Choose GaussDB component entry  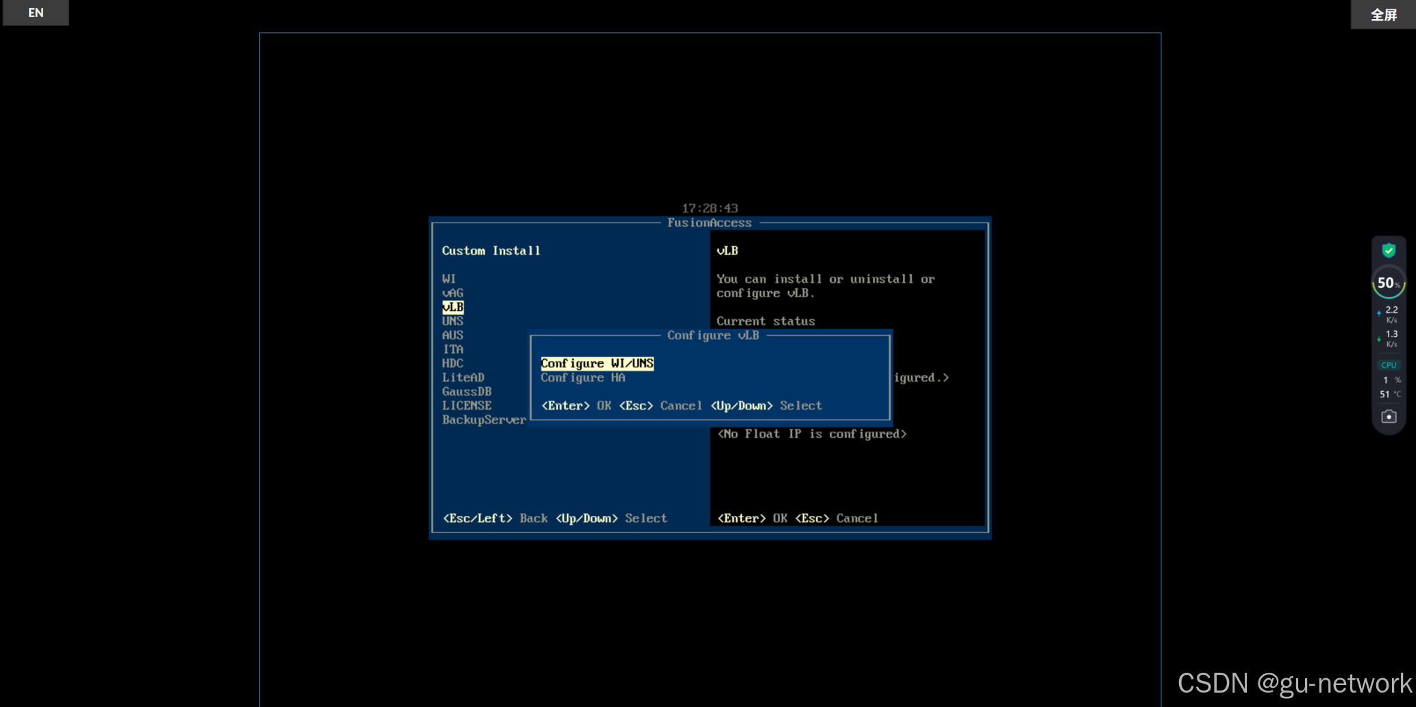pos(467,391)
